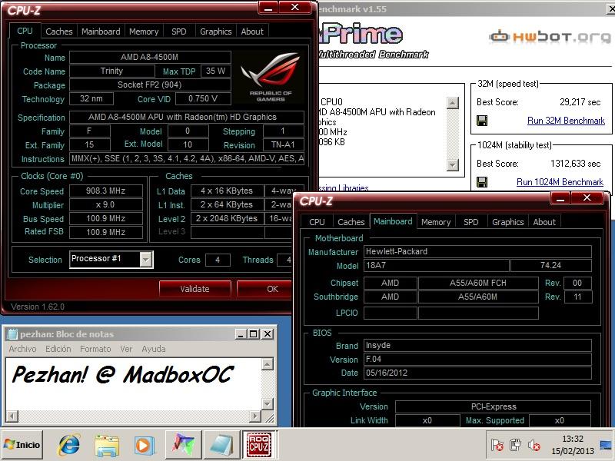Open Ayuda menu in Notepad

153,349
